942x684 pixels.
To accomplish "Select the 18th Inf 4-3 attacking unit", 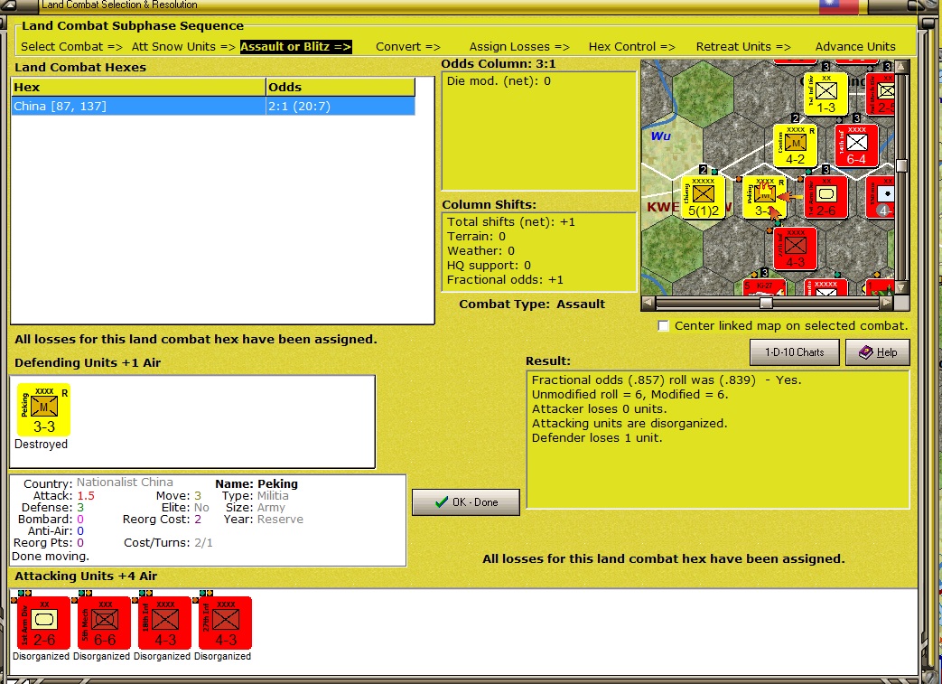I will click(x=165, y=622).
